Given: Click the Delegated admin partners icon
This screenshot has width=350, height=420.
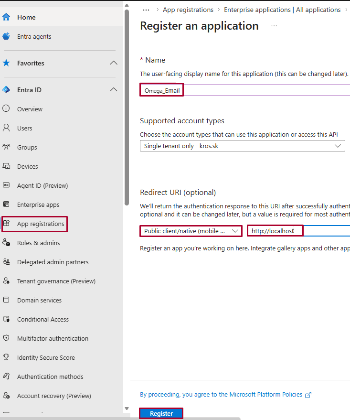Looking at the screenshot, I should coord(6,262).
